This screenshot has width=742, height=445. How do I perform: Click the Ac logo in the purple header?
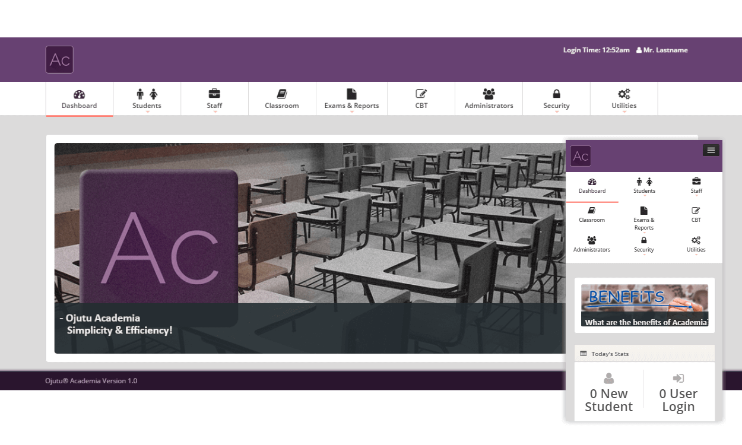point(59,59)
